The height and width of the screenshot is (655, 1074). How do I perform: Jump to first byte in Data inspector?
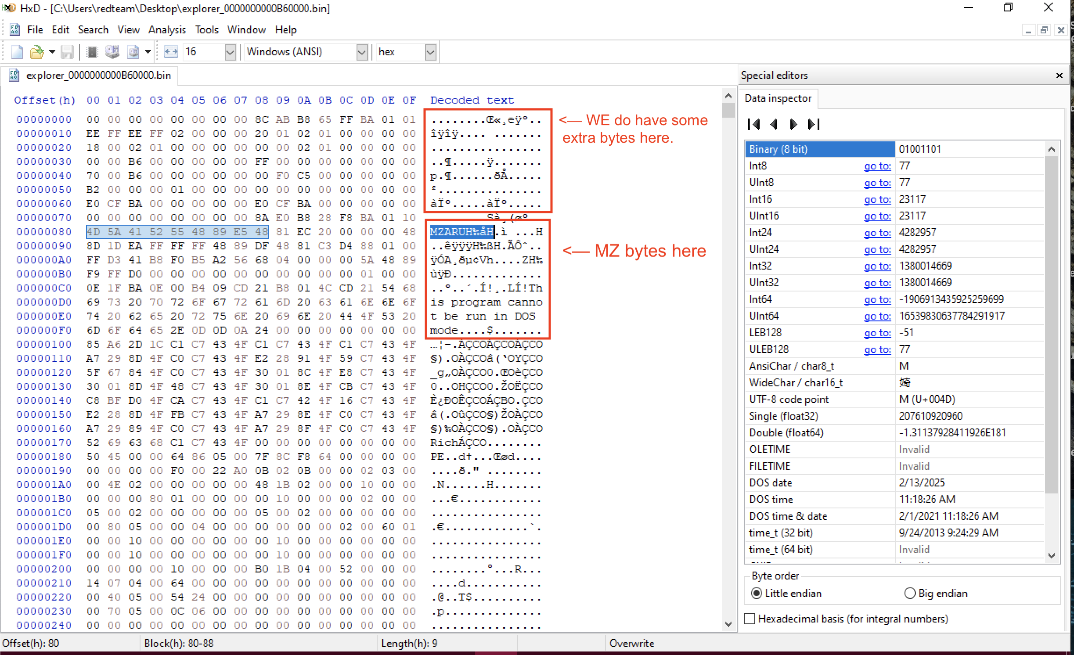click(x=754, y=125)
